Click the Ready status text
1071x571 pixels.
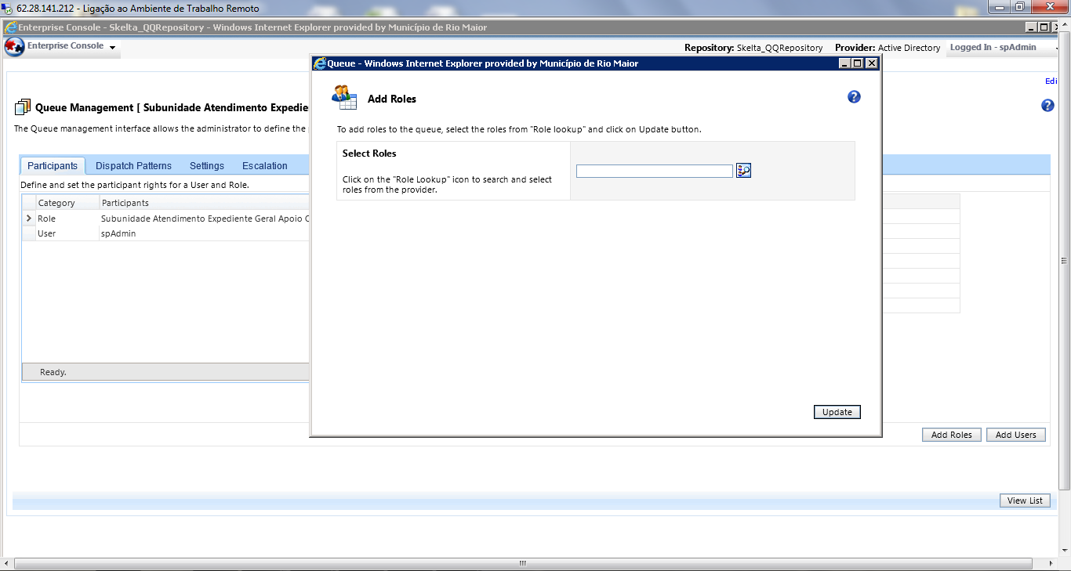pos(53,372)
